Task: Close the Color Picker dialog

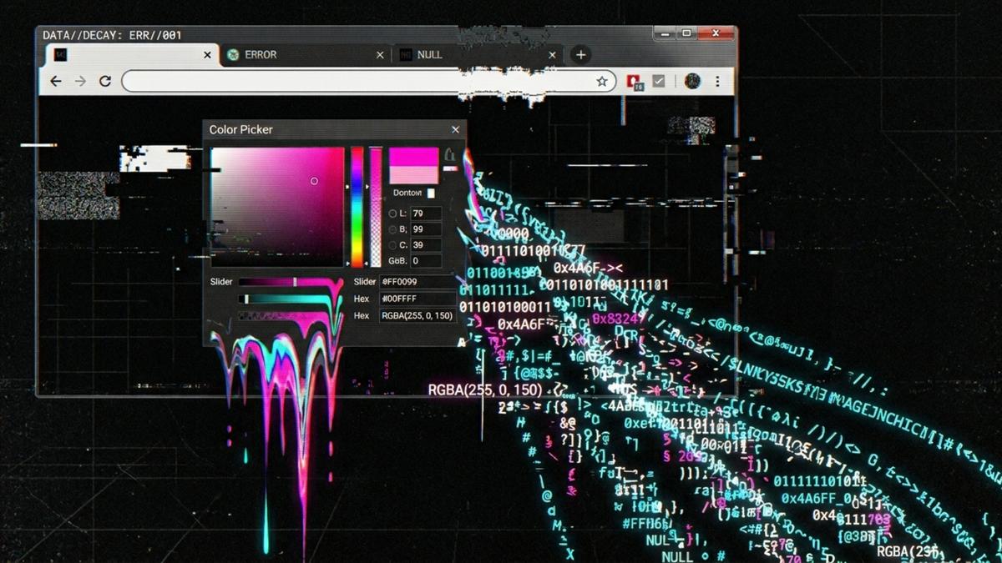Action: pyautogui.click(x=455, y=129)
